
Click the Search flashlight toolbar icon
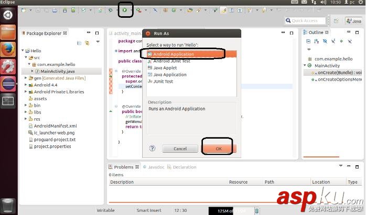pos(199,10)
